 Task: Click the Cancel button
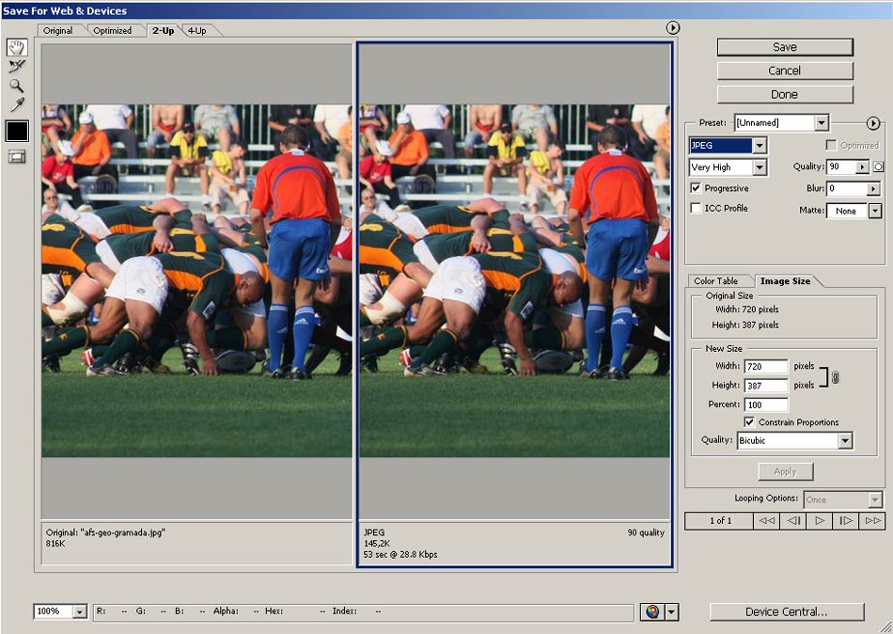pyautogui.click(x=785, y=71)
